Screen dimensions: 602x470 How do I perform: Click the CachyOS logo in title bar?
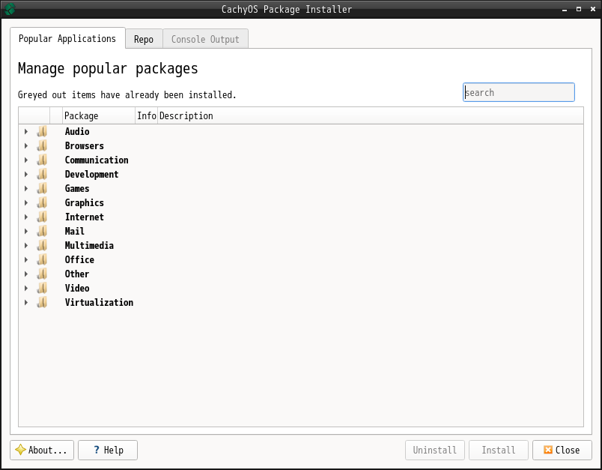pyautogui.click(x=10, y=9)
